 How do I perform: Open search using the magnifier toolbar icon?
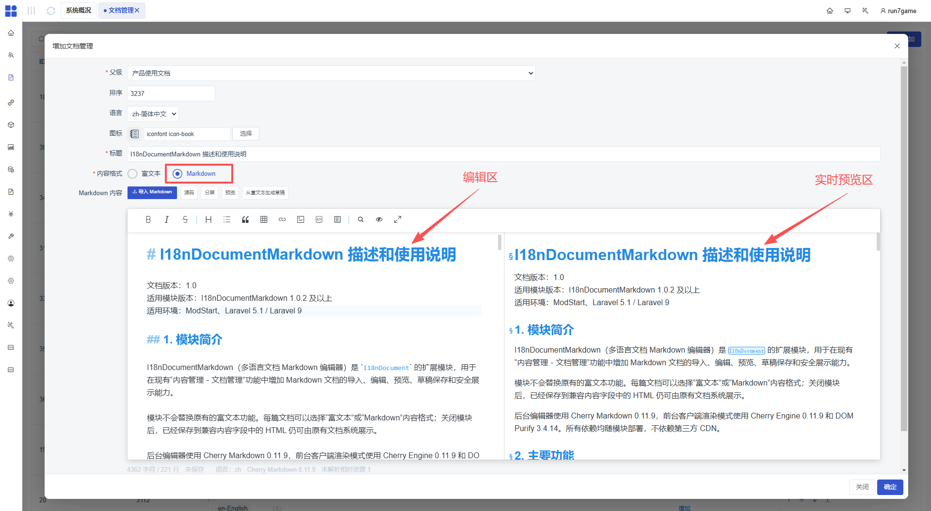point(361,219)
